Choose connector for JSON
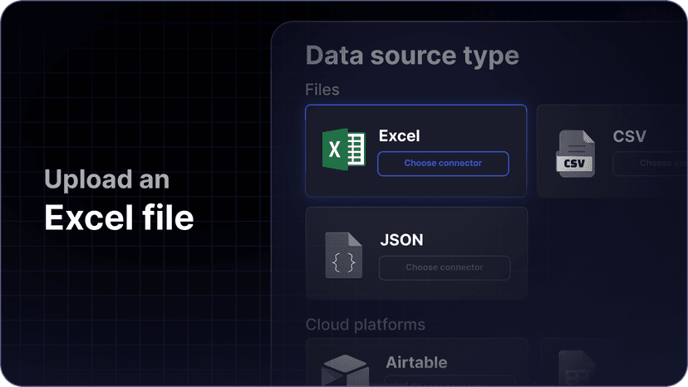The height and width of the screenshot is (387, 688). 445,267
